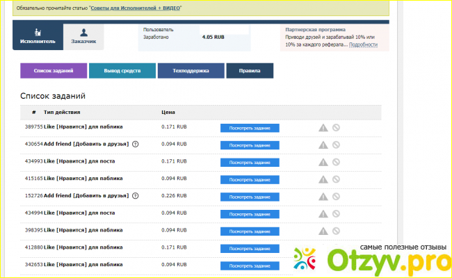Switch to Исполнитель role tab

pos(37,38)
